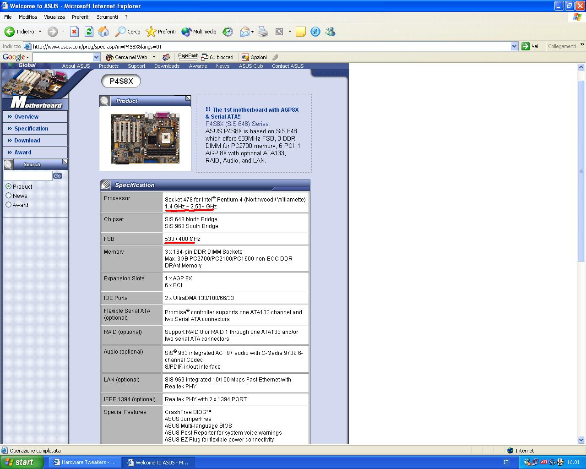Go to Home page icon
Viewport: 586px width, 469px height.
[x=103, y=32]
